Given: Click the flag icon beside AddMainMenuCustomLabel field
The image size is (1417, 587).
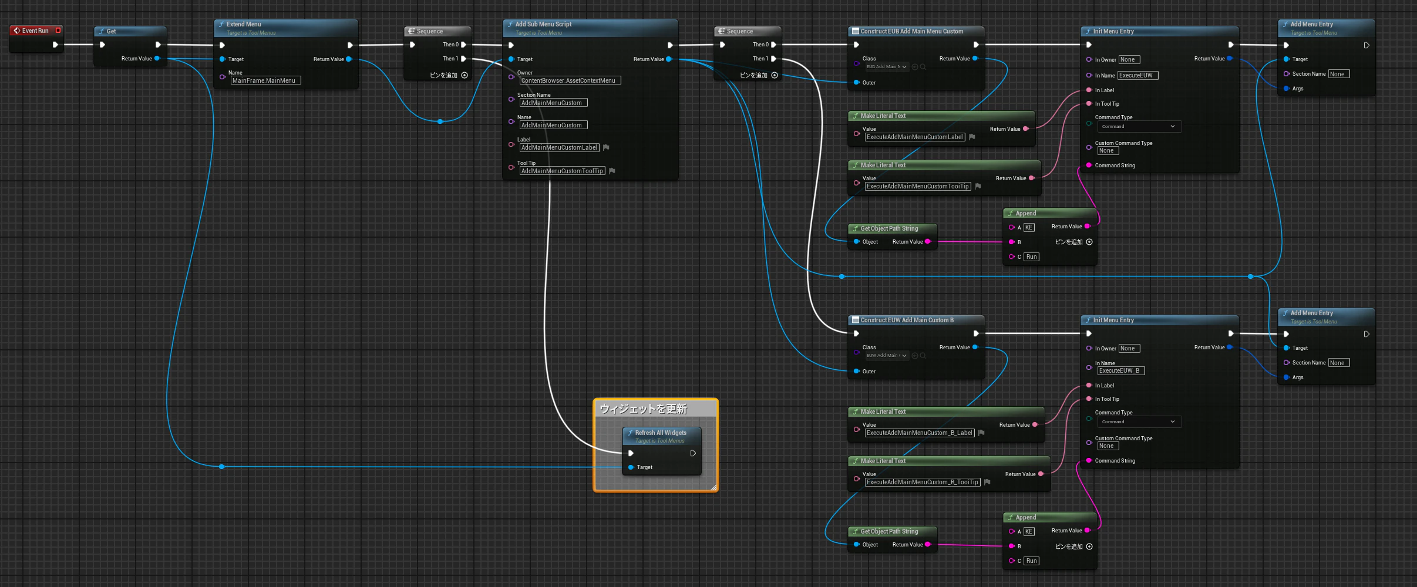Looking at the screenshot, I should (x=606, y=147).
